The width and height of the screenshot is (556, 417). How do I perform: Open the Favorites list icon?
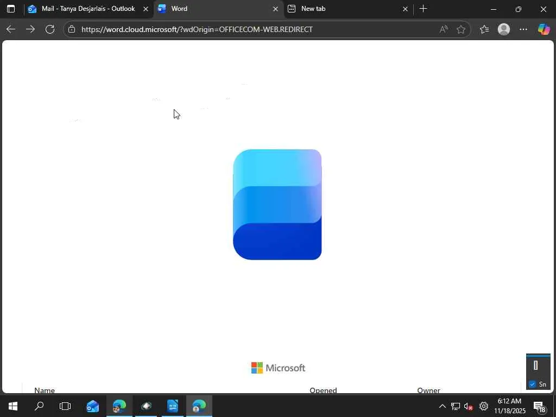pyautogui.click(x=484, y=29)
